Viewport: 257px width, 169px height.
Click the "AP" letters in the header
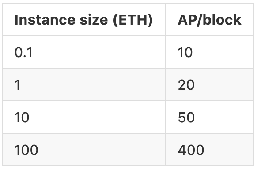[x=187, y=20]
